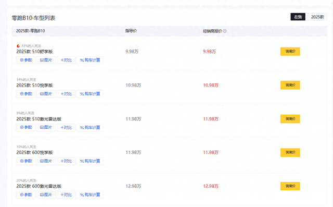This screenshot has height=207, width=333.
Task: Click info icon beside 经销商报价
Action: tap(225, 31)
